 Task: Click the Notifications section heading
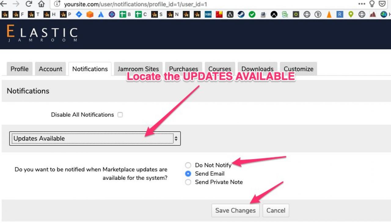tap(28, 91)
